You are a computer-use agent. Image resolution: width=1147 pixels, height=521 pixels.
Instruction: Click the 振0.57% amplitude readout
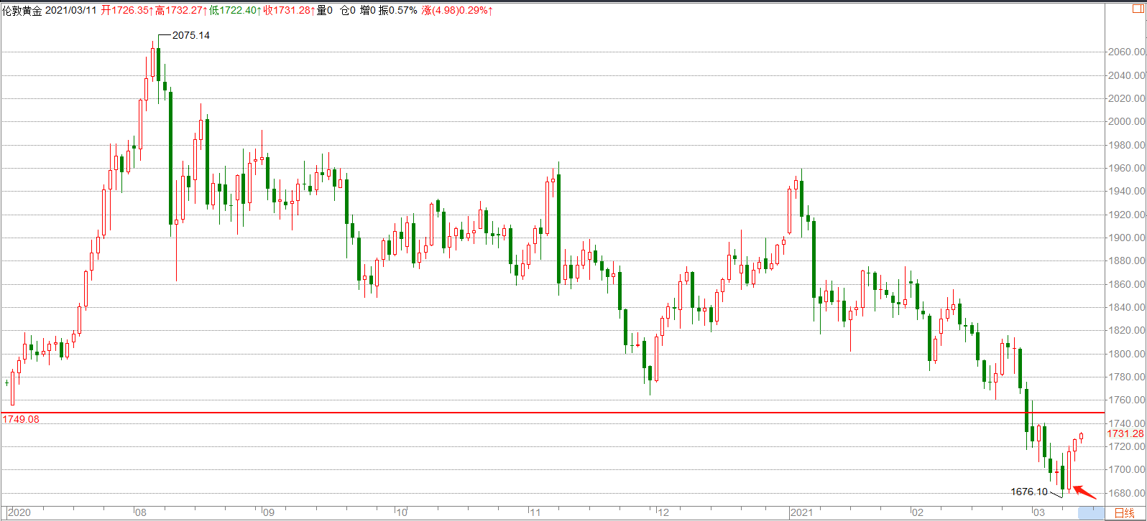point(398,10)
